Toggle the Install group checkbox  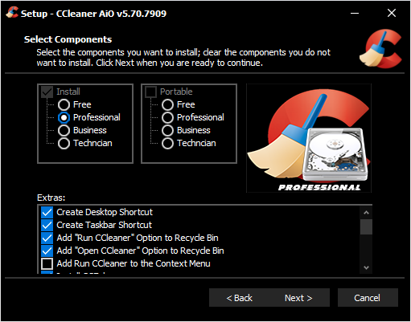click(47, 92)
